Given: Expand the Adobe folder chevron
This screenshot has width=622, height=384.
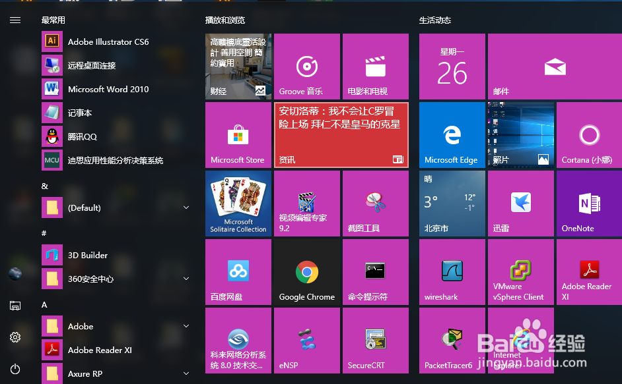Looking at the screenshot, I should tap(186, 326).
